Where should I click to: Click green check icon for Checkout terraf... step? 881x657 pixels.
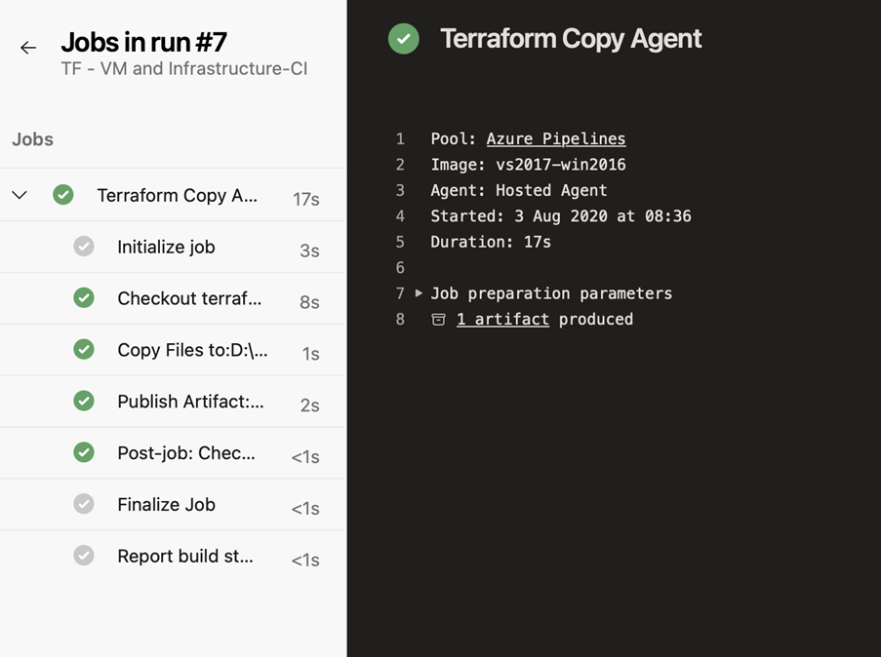84,297
